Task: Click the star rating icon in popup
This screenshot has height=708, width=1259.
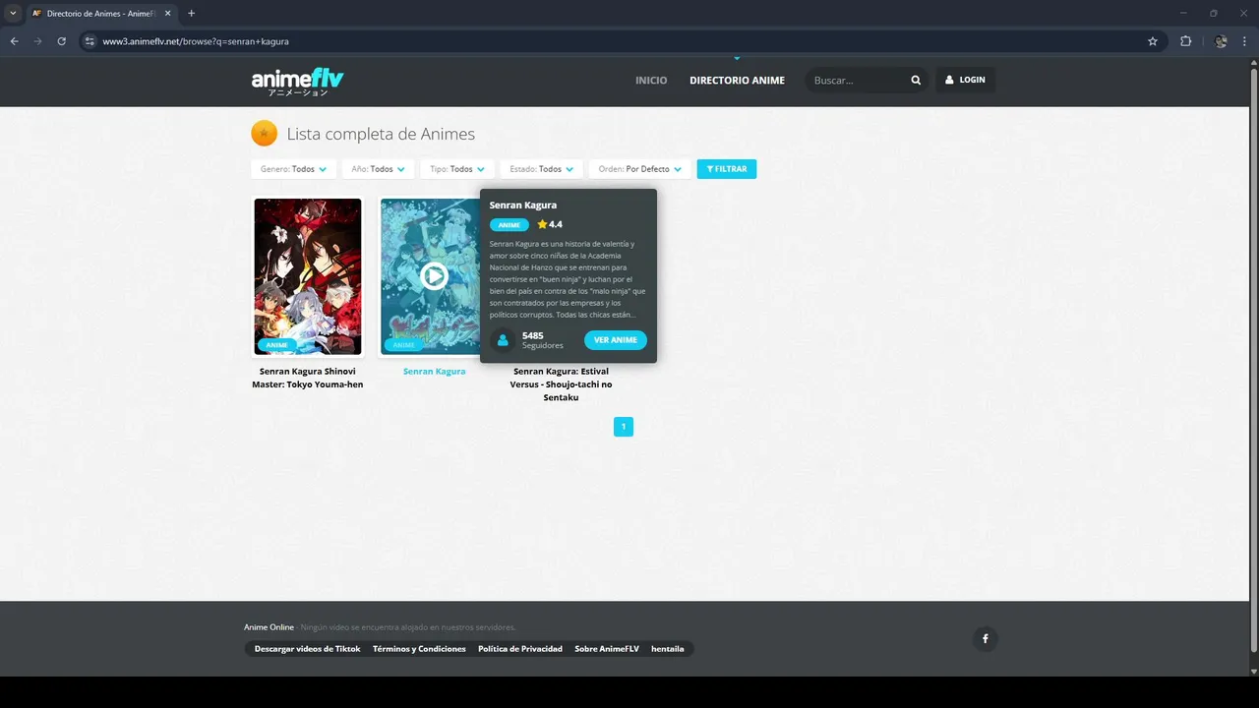Action: [x=542, y=224]
